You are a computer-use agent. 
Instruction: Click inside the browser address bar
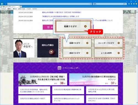tap(48, 4)
